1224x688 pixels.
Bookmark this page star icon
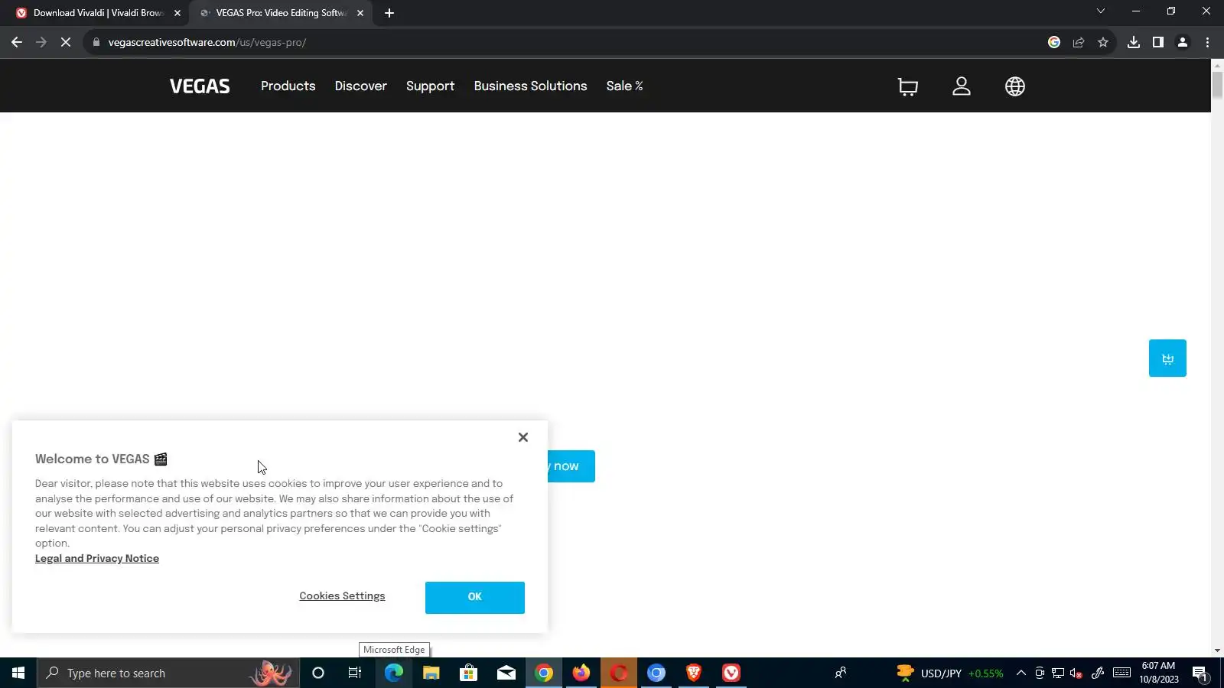[1103, 42]
